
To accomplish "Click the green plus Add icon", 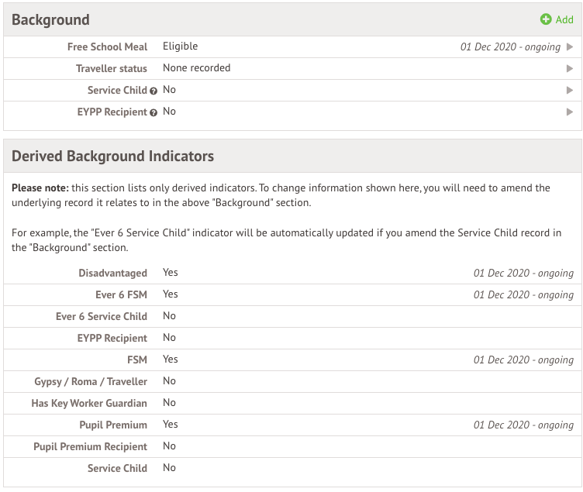I will 546,19.
